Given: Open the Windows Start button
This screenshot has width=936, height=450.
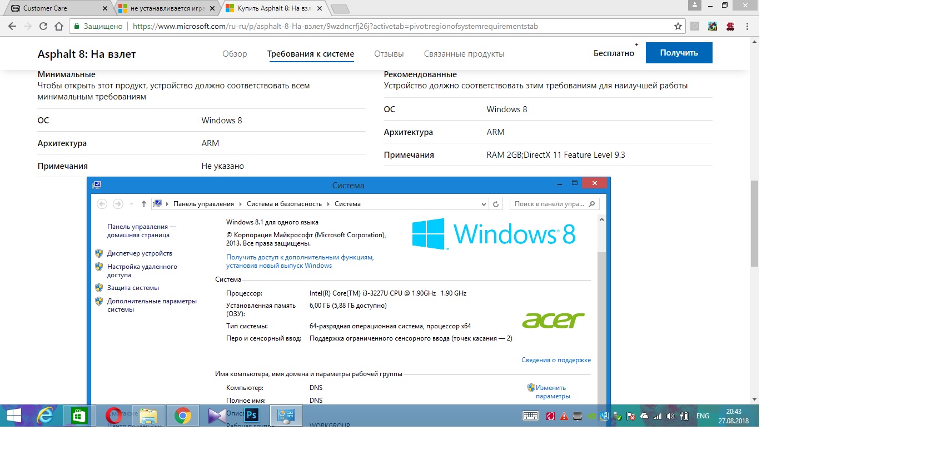Looking at the screenshot, I should (13, 416).
